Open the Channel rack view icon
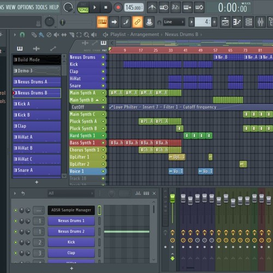Viewport: 273px width, 273px height. (x=248, y=22)
